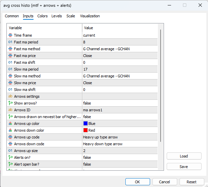Click the Blue swatch for Arrows up color
Viewport: 208px width, 187px height.
point(85,124)
